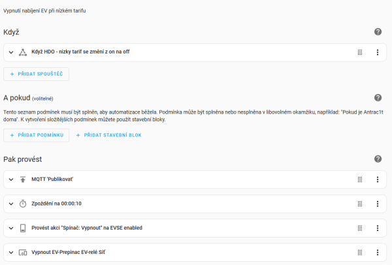Screen dimensions: 392x265
Task: Click drag handle of EVSE enabled row
Action: click(360, 228)
